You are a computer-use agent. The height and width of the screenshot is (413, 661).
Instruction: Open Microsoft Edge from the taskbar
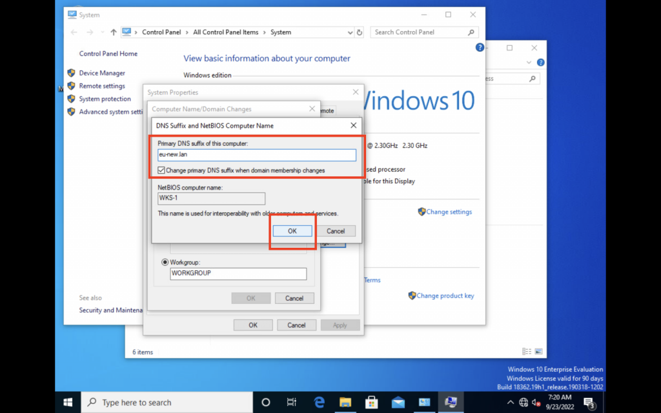[x=319, y=402]
